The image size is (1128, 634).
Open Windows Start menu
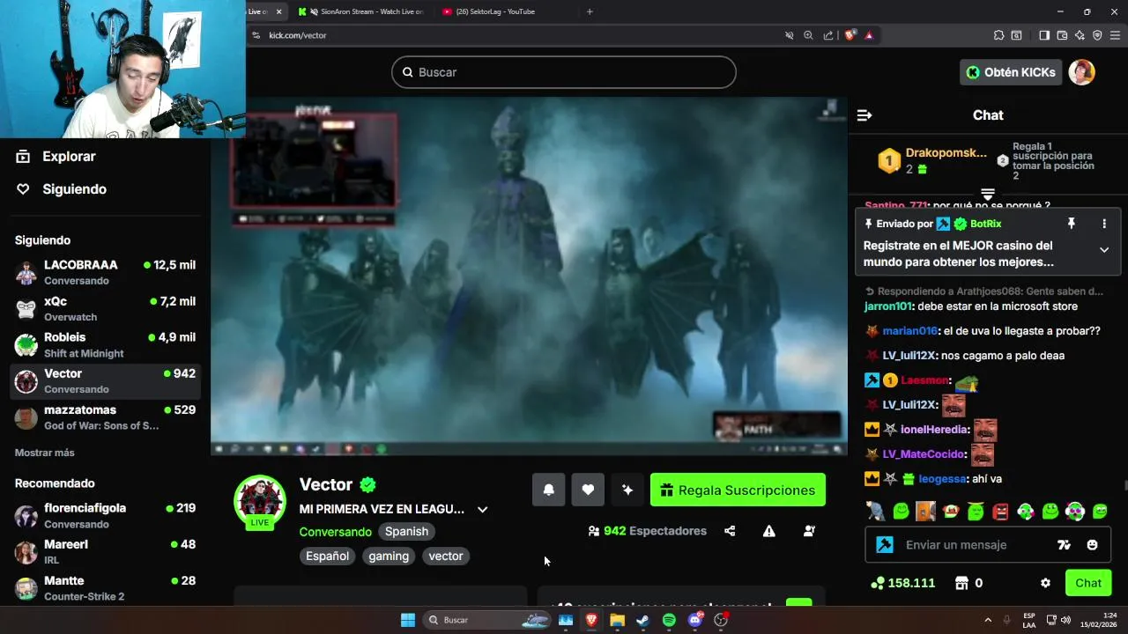(408, 620)
